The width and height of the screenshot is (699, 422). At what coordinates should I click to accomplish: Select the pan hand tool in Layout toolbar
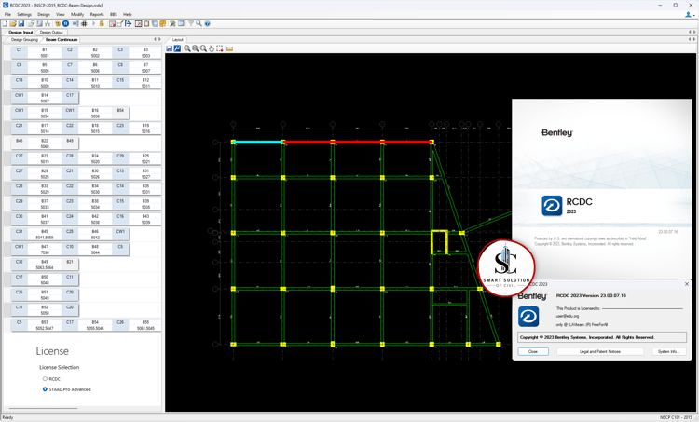pyautogui.click(x=212, y=48)
